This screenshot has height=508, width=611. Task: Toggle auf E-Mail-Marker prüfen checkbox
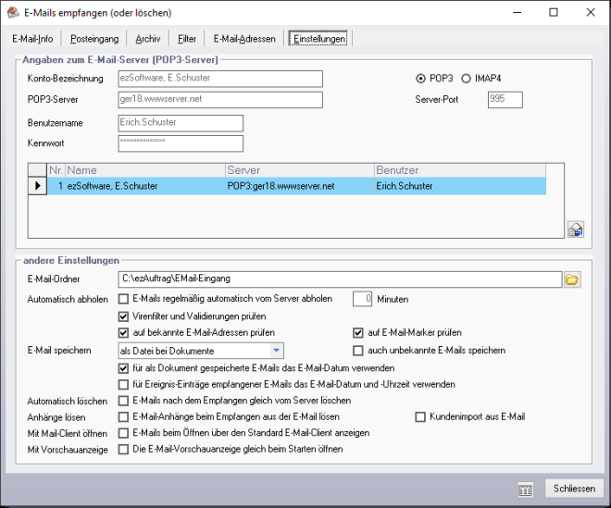[358, 332]
